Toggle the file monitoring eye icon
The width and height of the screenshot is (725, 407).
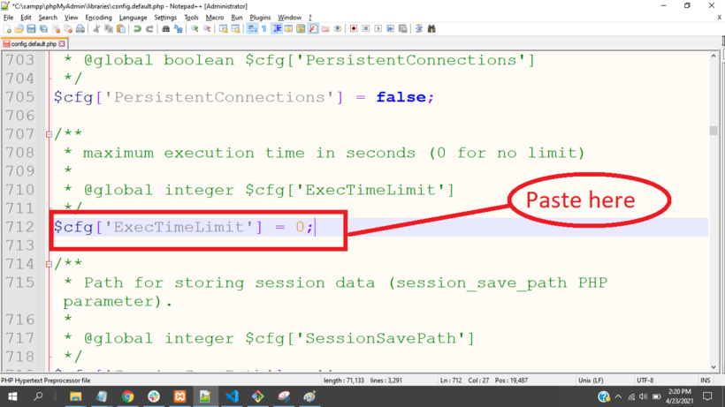coord(337,29)
